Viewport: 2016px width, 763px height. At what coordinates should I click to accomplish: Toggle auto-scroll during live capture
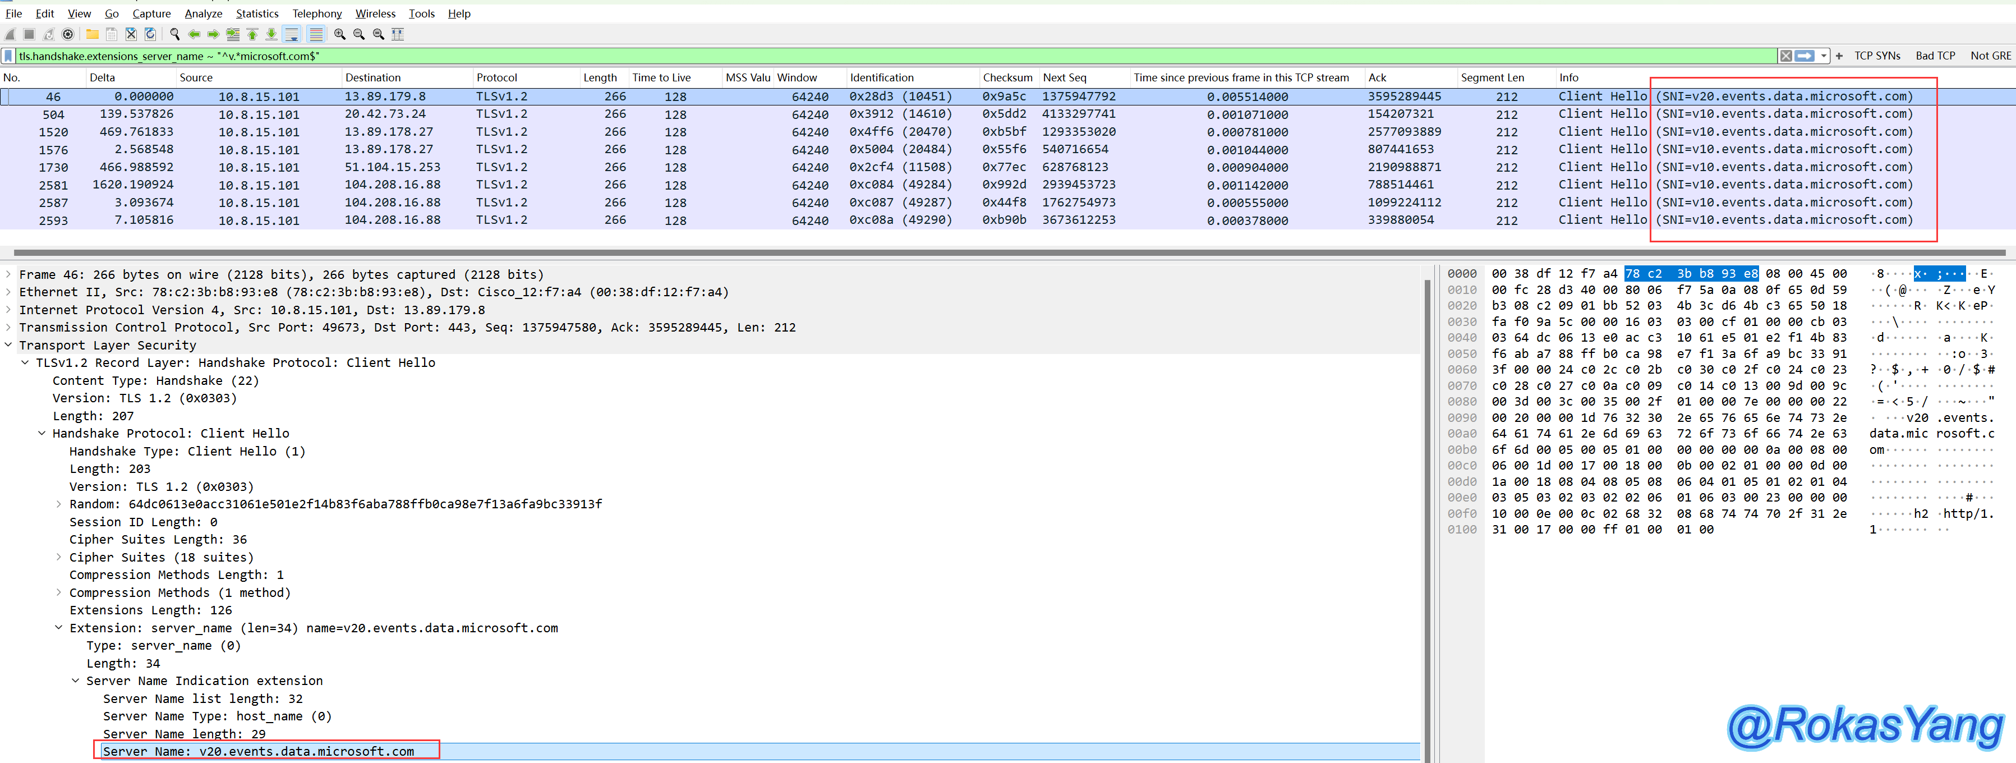tap(292, 34)
